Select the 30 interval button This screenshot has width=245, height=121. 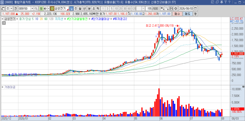[x=125, y=9]
